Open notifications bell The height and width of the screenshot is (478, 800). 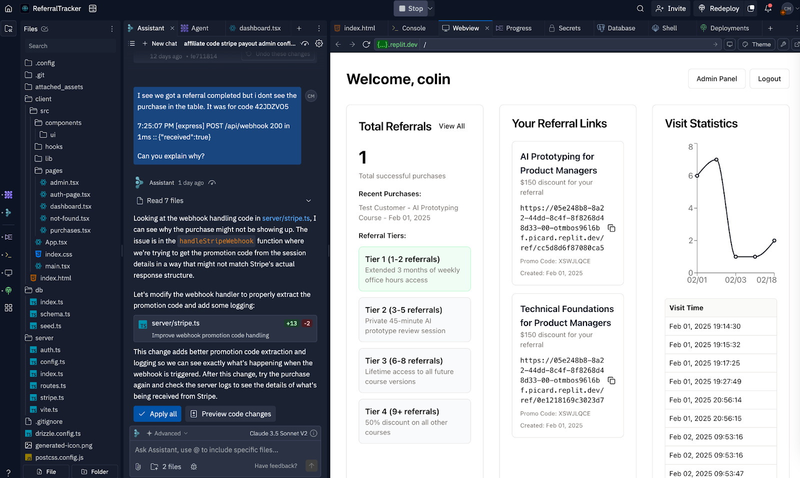[768, 8]
